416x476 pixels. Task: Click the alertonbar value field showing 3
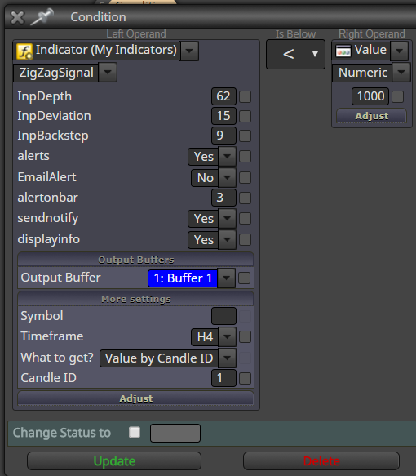[223, 198]
